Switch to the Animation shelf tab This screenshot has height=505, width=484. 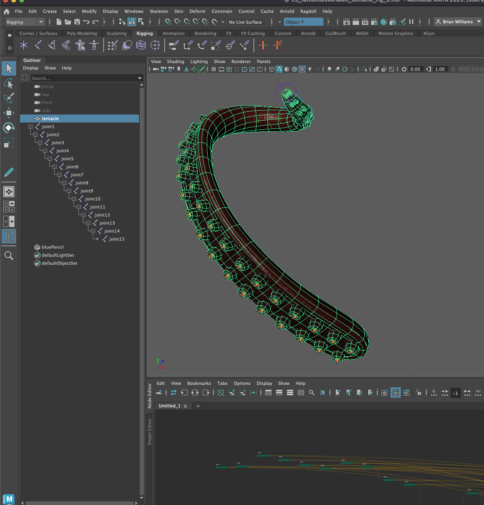pyautogui.click(x=174, y=33)
